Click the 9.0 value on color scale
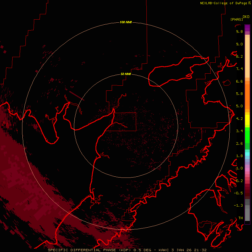 click(x=239, y=44)
